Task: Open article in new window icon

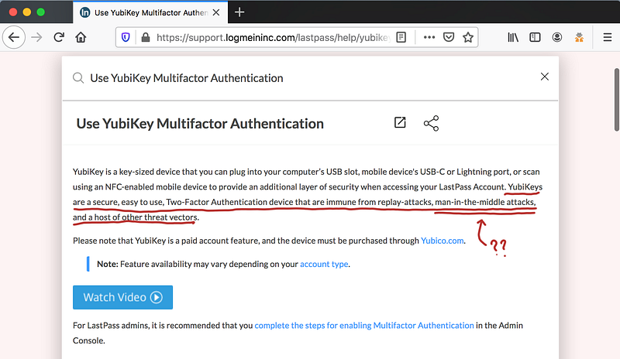Action: (x=400, y=123)
